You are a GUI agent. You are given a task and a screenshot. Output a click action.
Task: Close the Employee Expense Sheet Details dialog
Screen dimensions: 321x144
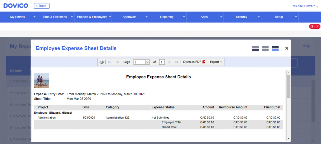(x=287, y=48)
